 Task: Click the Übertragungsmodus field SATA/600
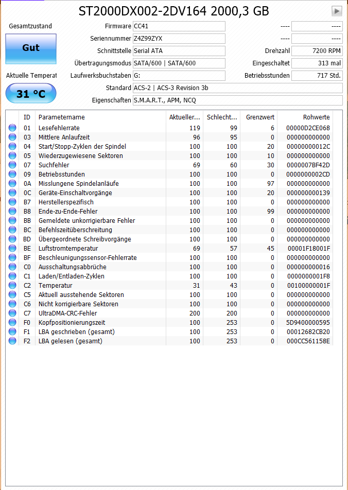point(179,63)
